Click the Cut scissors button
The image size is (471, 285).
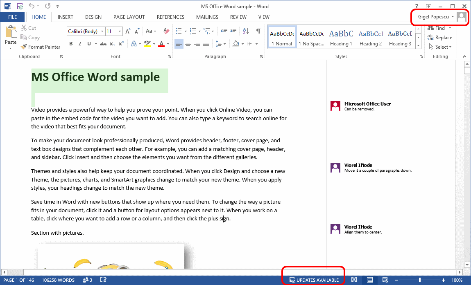28,28
